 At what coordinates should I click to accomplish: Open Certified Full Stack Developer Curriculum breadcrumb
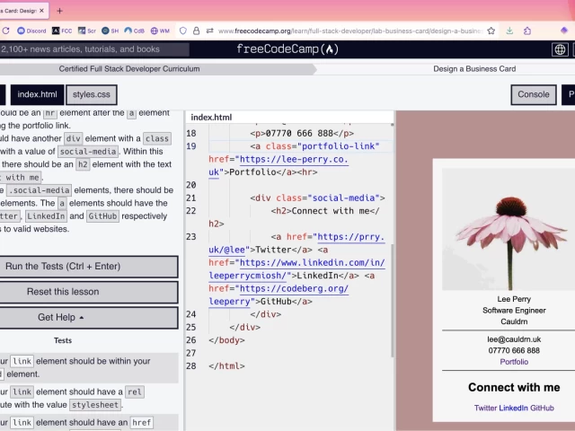(129, 69)
